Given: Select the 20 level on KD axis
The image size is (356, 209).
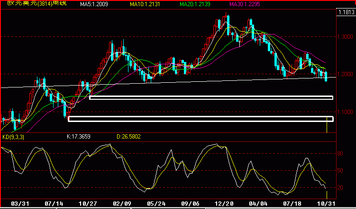Looking at the screenshot, I should (x=340, y=188).
